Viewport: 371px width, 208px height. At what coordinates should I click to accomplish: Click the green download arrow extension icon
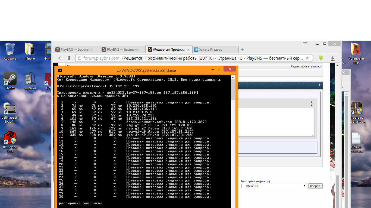click(x=321, y=58)
